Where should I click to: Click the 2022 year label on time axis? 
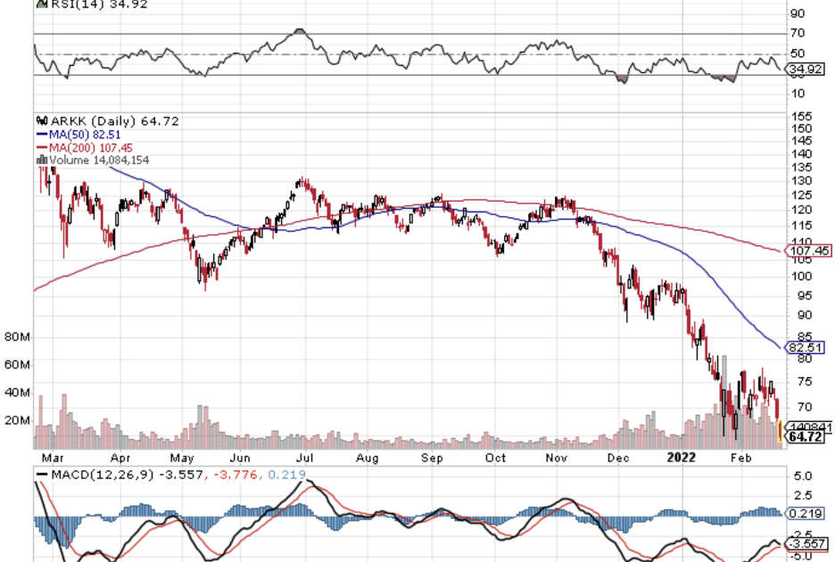pyautogui.click(x=682, y=459)
